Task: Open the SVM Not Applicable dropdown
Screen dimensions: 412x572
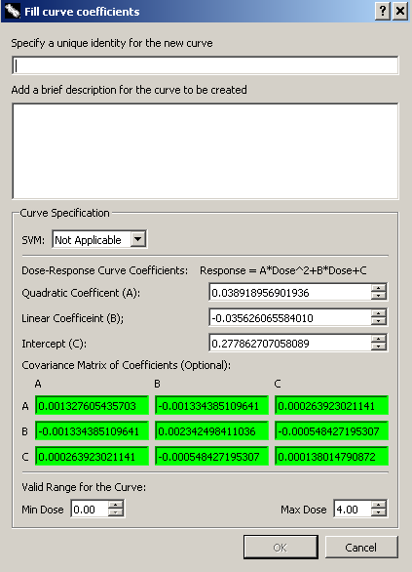Action: pyautogui.click(x=138, y=239)
